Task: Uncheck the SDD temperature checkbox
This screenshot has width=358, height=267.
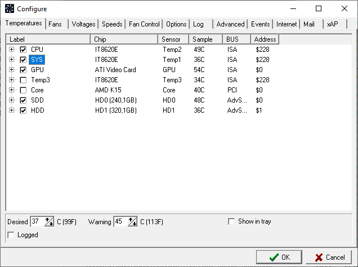Action: 23,100
